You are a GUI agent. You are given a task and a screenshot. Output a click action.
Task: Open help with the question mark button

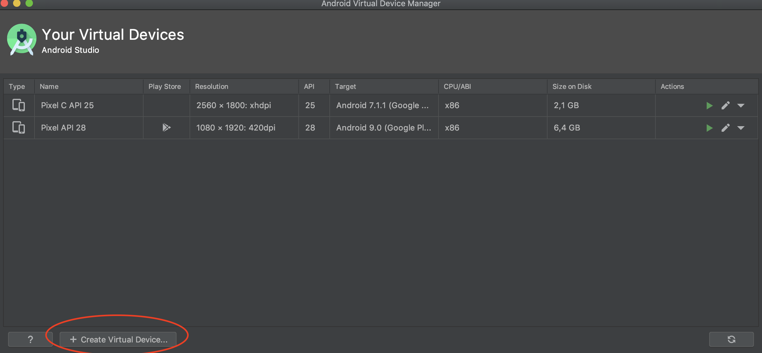(30, 339)
